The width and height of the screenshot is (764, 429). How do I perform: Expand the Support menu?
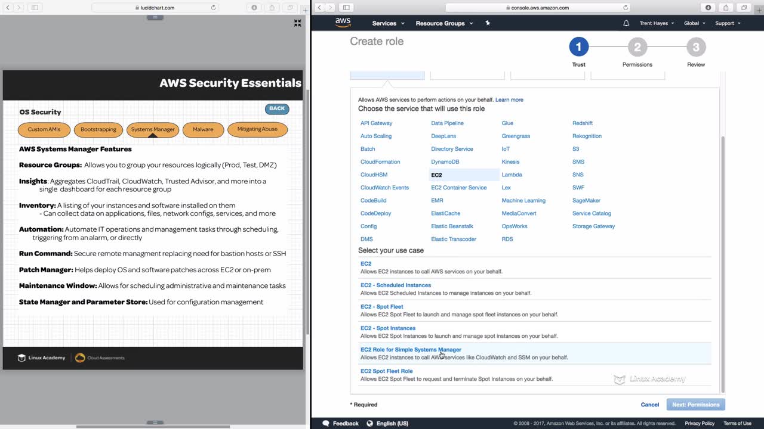(x=728, y=23)
